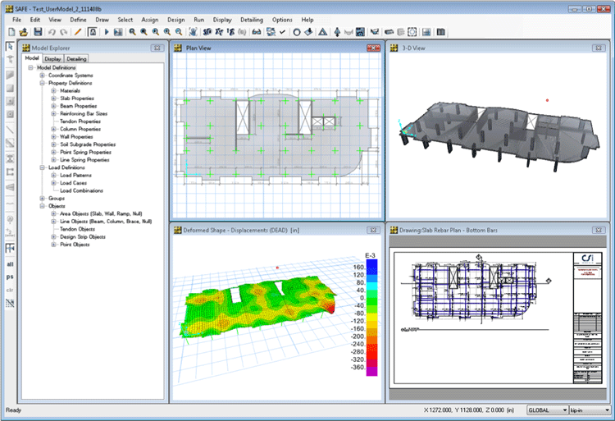
Task: Open the File menu
Action: click(17, 20)
